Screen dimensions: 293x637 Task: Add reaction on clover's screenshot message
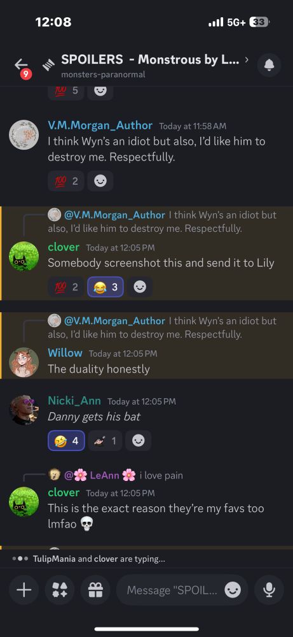140,287
